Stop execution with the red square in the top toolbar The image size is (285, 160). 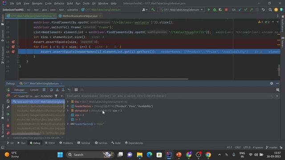[x=226, y=10]
